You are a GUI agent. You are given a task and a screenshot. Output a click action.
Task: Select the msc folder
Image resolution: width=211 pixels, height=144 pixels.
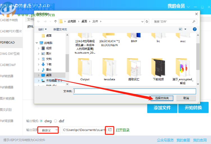point(183,38)
